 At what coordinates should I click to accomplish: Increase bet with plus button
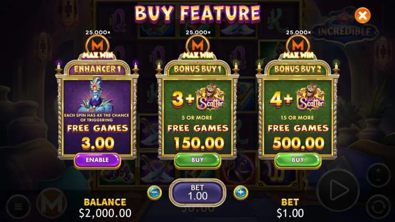241,192
